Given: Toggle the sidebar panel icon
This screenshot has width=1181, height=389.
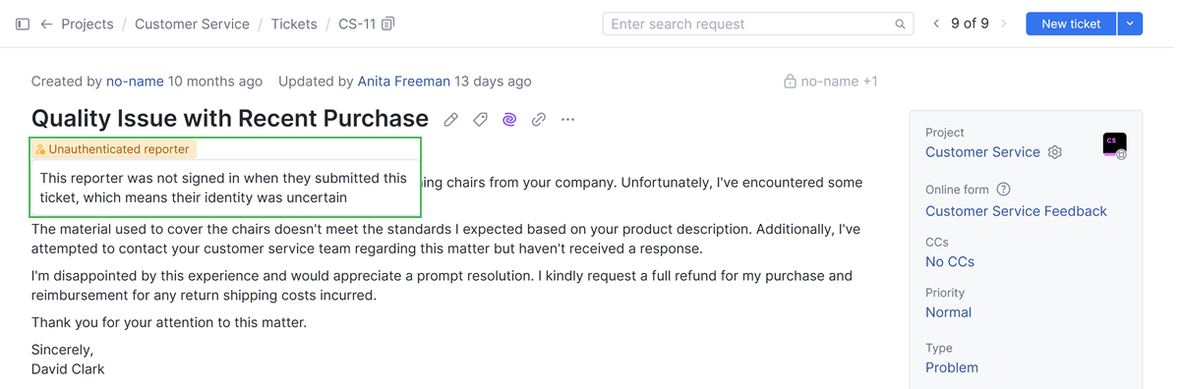Looking at the screenshot, I should (22, 24).
